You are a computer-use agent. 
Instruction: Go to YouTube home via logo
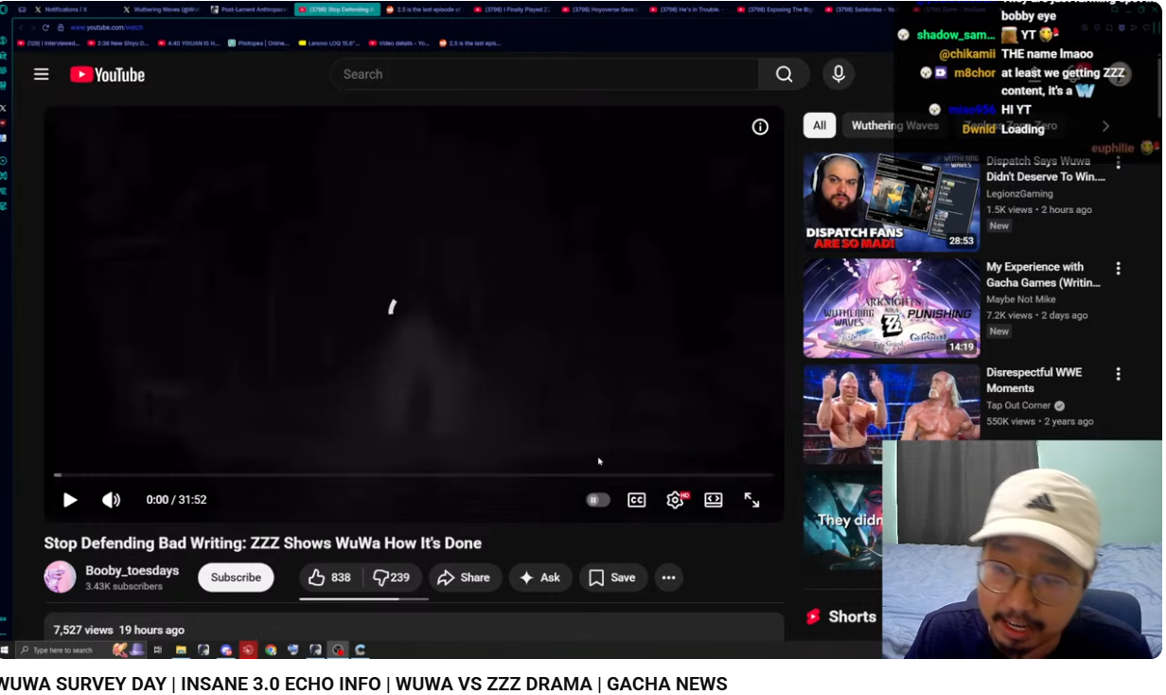tap(107, 75)
